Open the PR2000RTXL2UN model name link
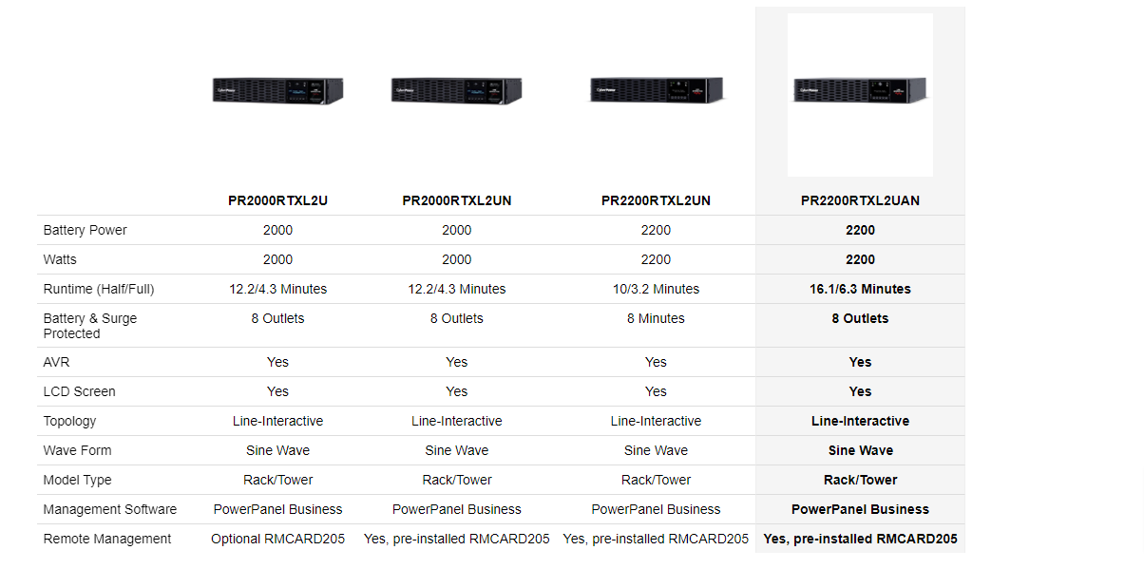 pos(456,200)
